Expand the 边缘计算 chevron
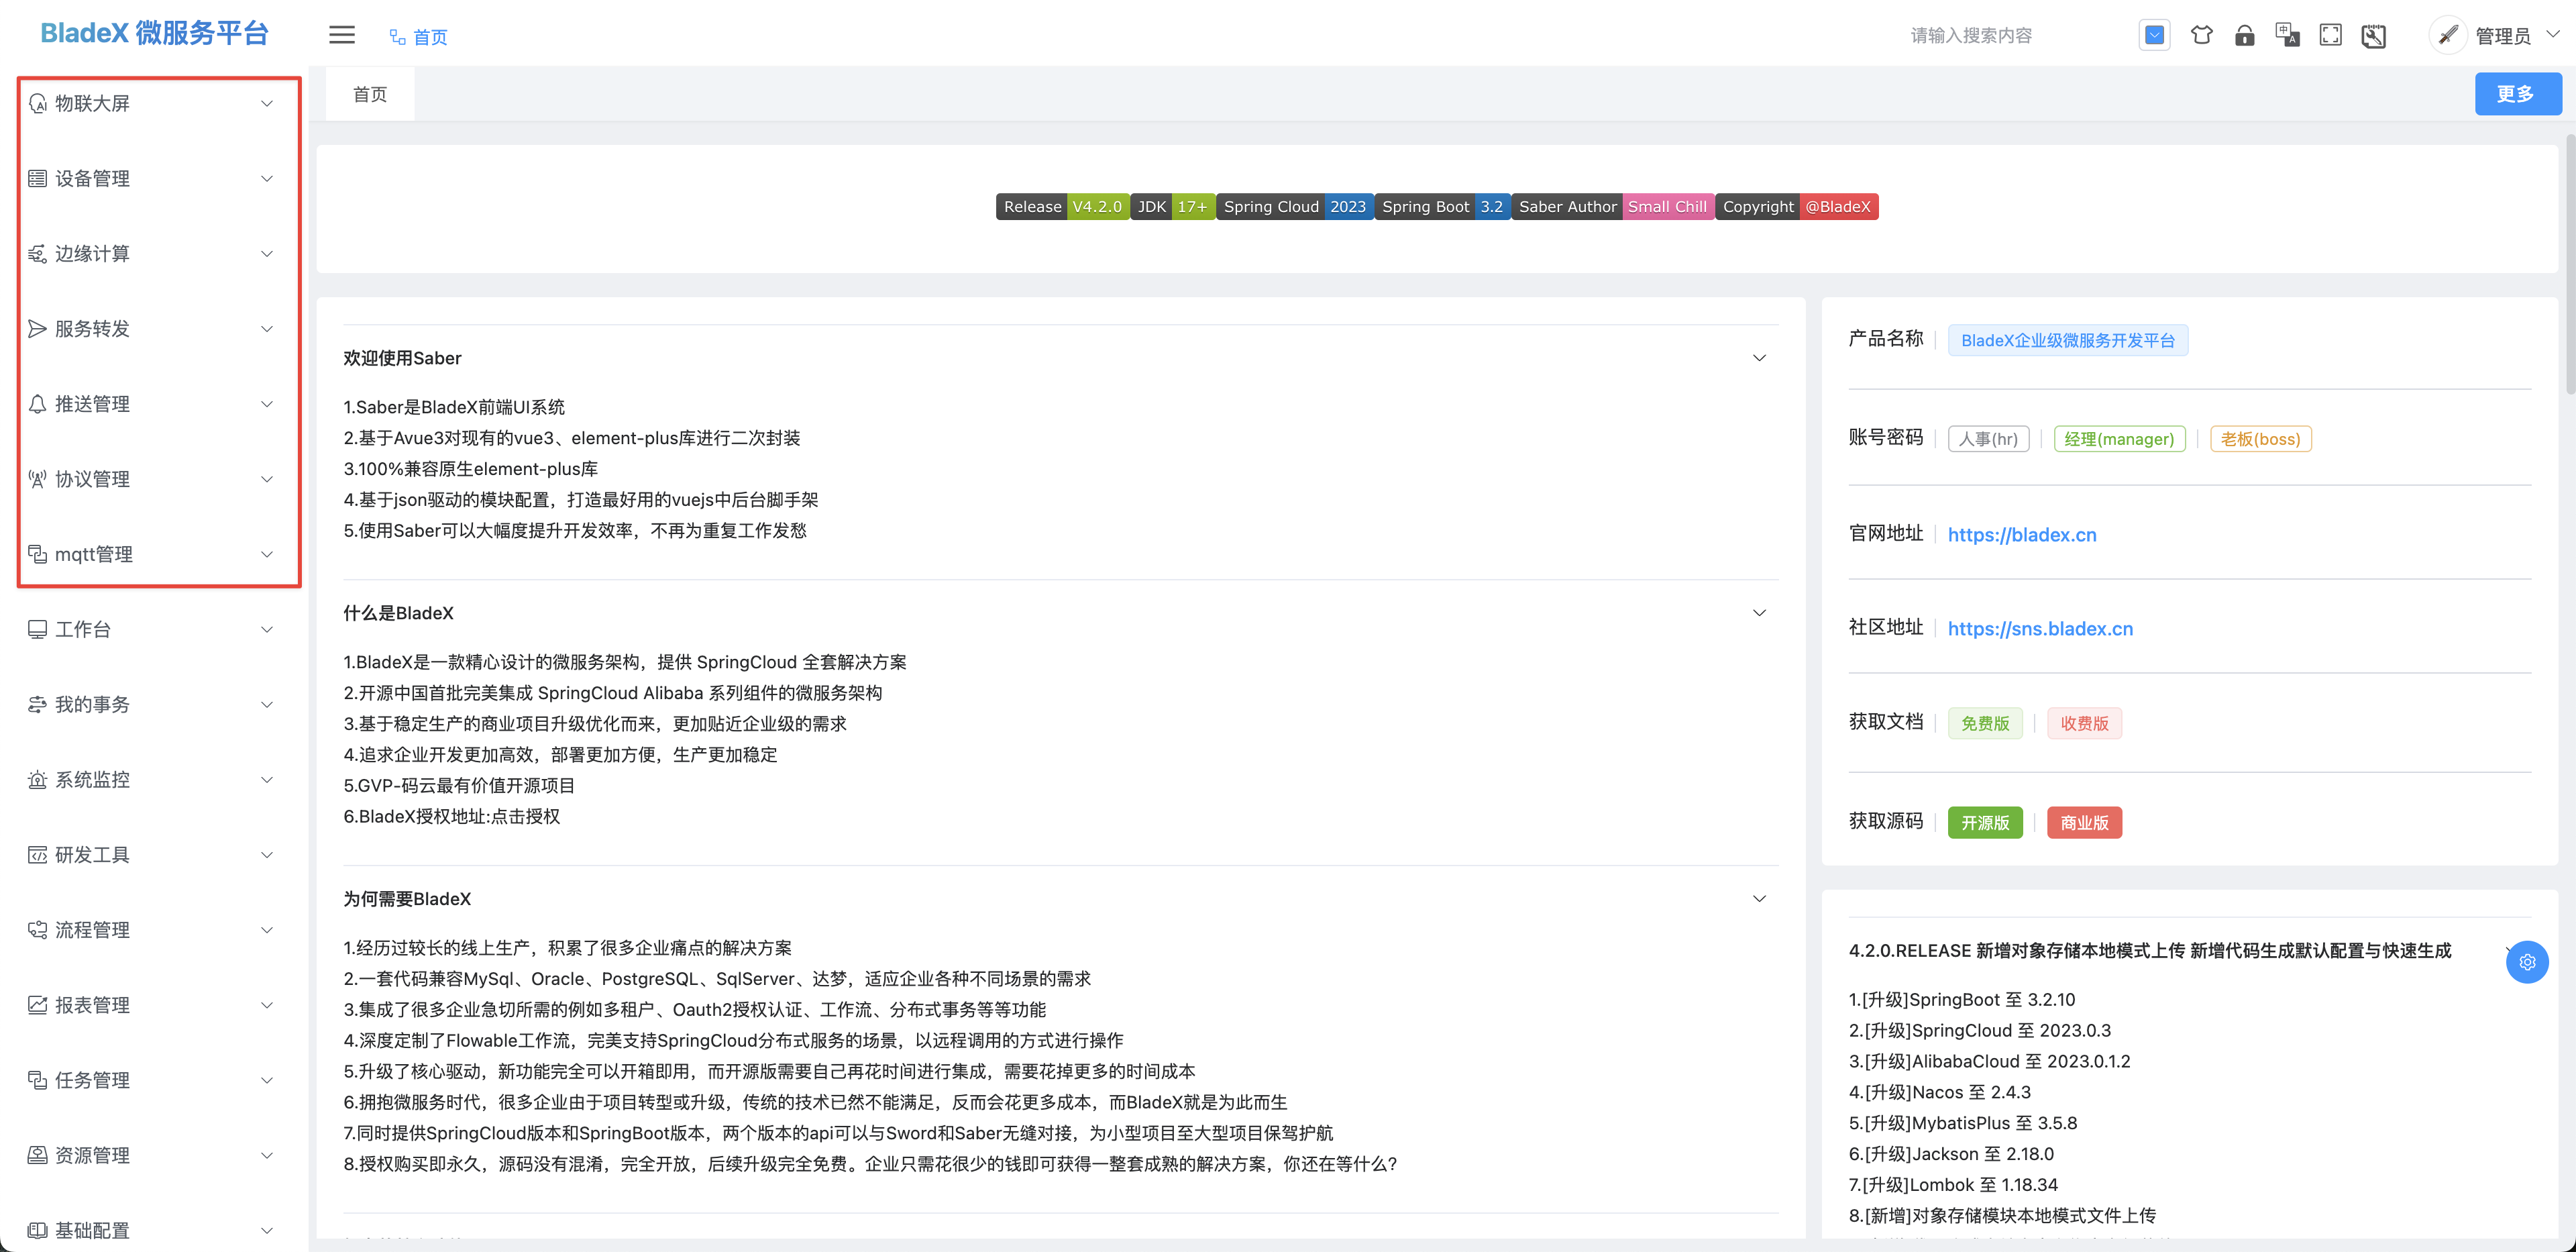This screenshot has height=1252, width=2576. [267, 253]
